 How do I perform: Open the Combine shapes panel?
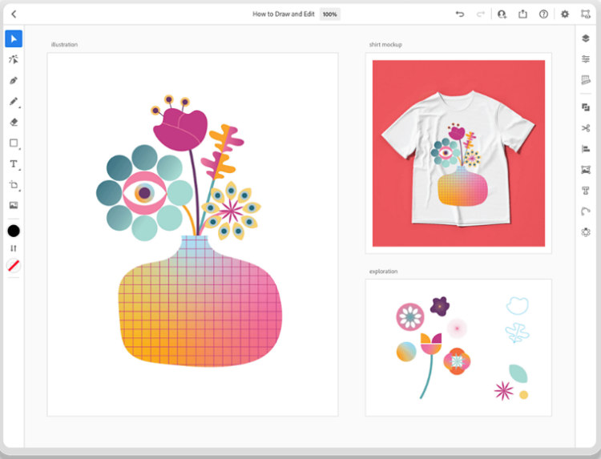point(585,107)
